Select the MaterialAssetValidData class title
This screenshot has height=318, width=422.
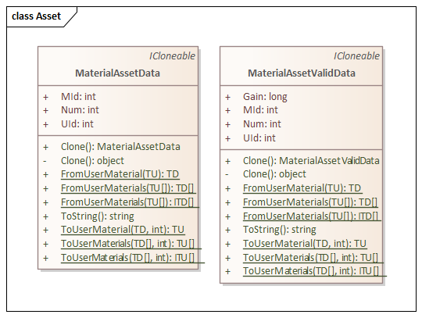pyautogui.click(x=302, y=73)
